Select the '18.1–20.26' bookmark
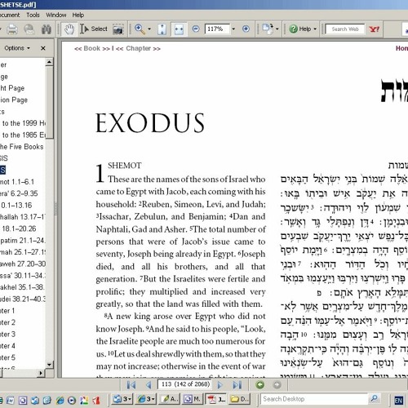408x408 pixels. coord(19,228)
